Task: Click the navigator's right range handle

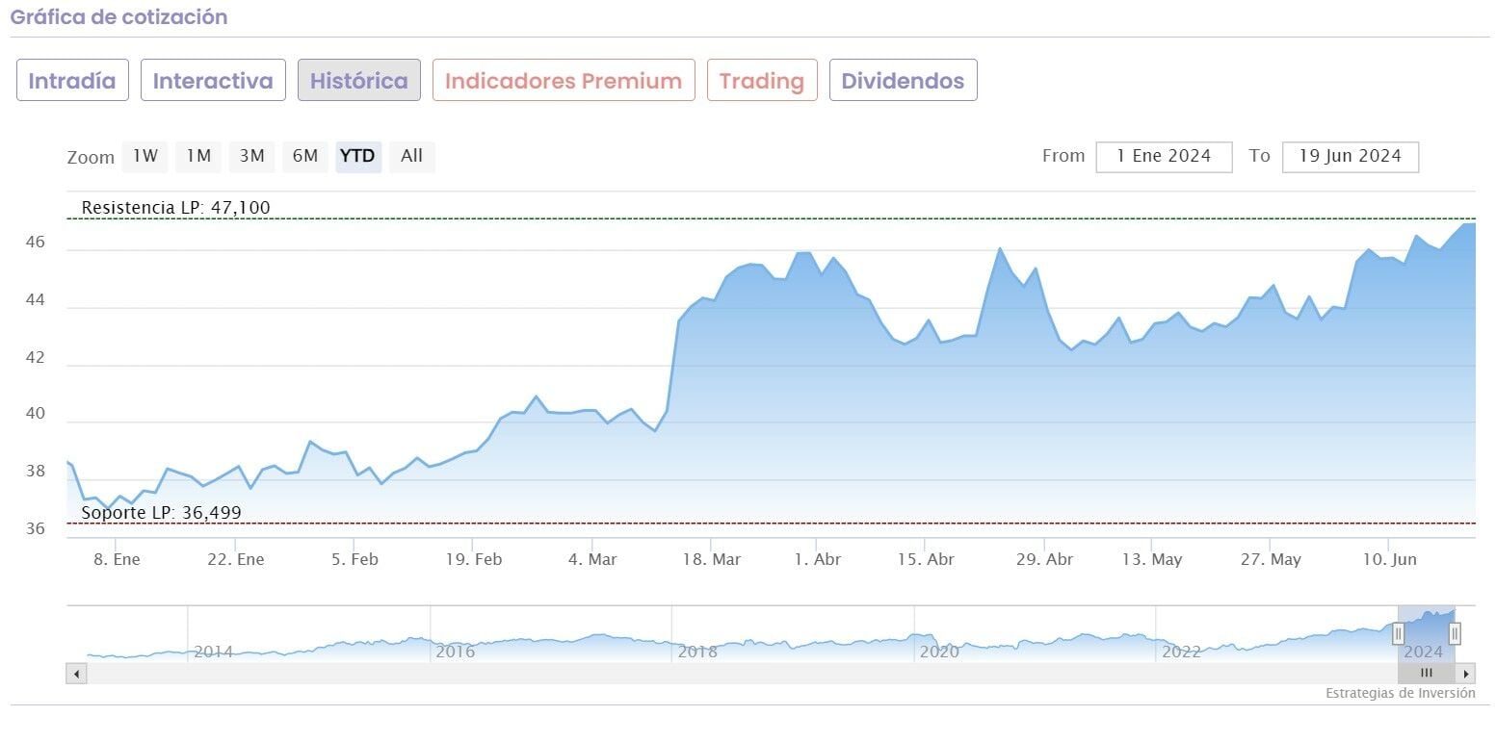Action: (1455, 632)
